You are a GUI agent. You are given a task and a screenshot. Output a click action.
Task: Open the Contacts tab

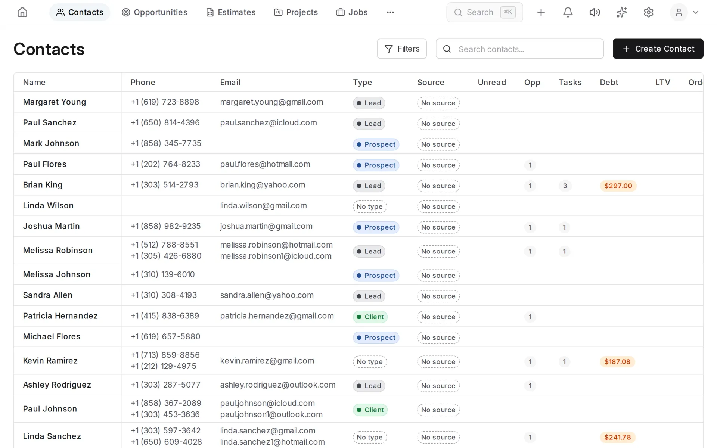[80, 12]
